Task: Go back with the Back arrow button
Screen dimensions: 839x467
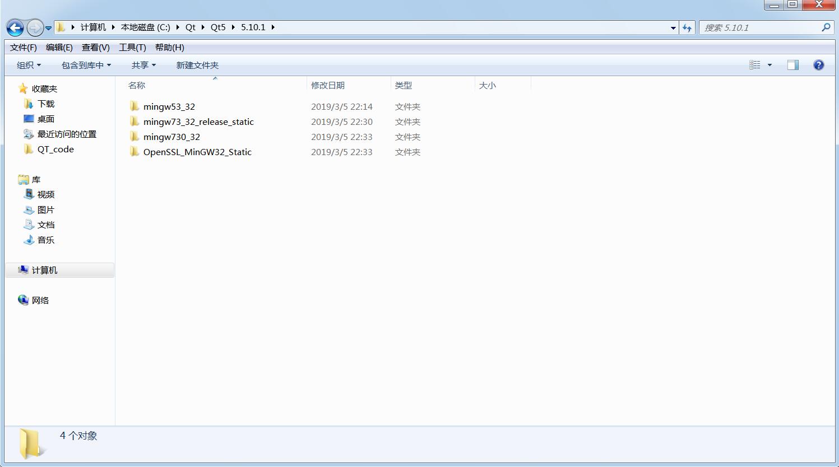Action: point(15,27)
